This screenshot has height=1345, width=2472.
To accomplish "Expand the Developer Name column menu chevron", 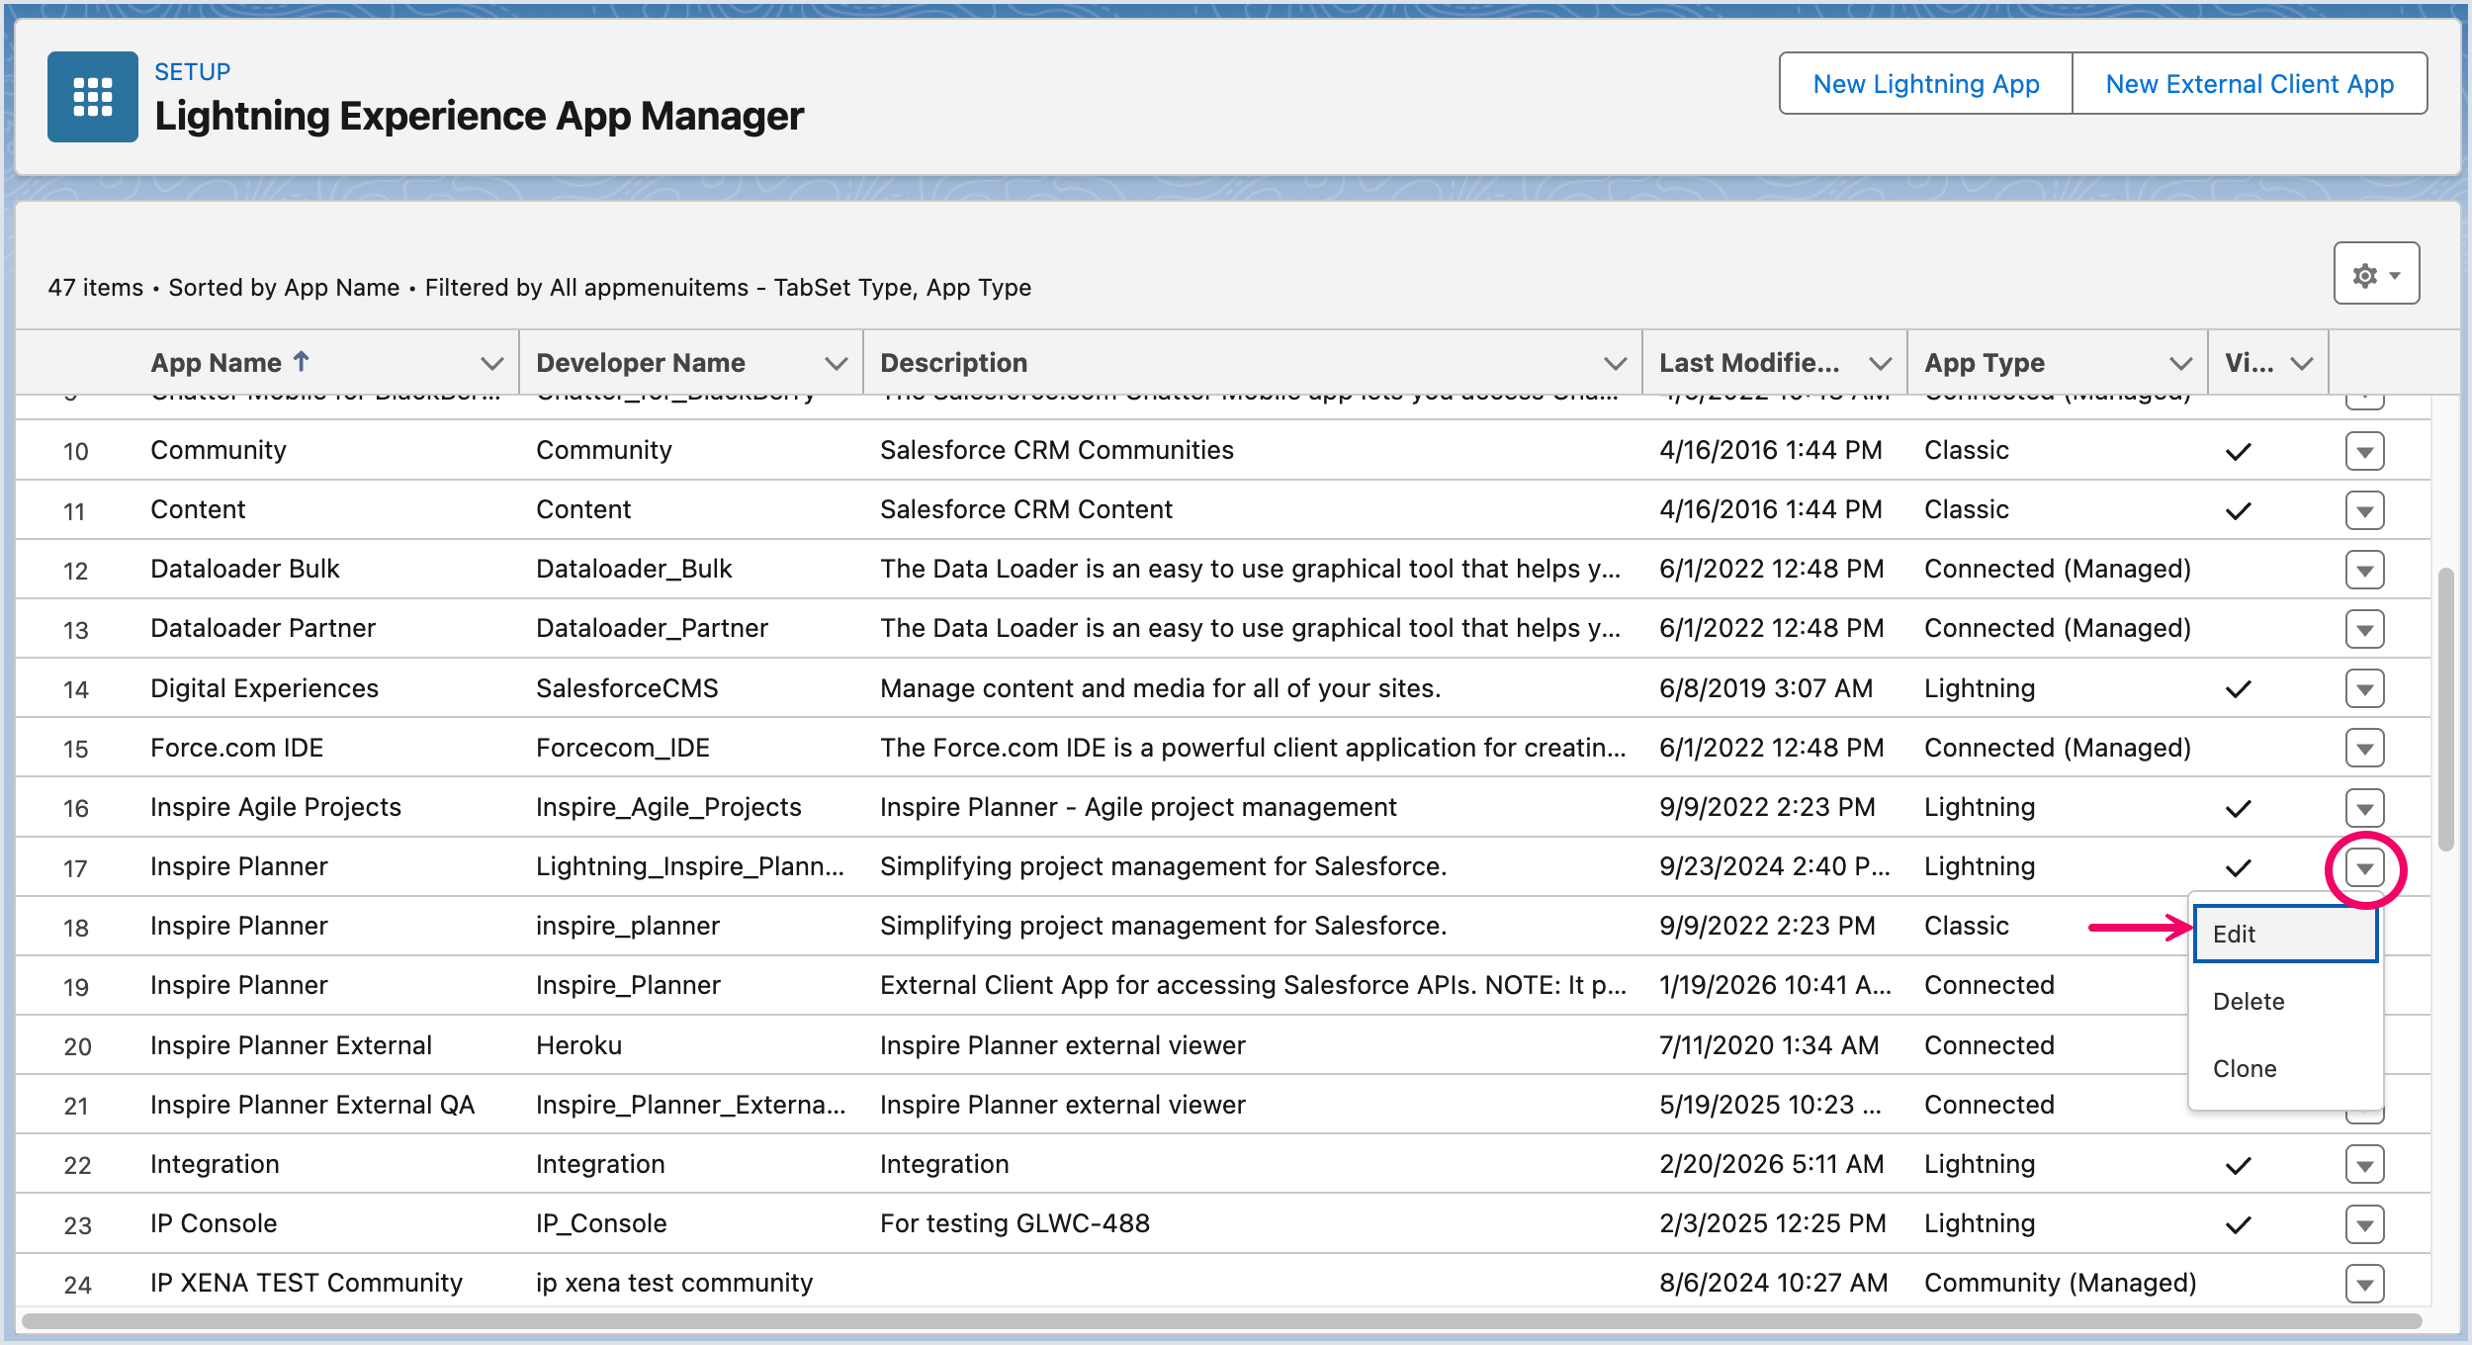I will click(836, 363).
